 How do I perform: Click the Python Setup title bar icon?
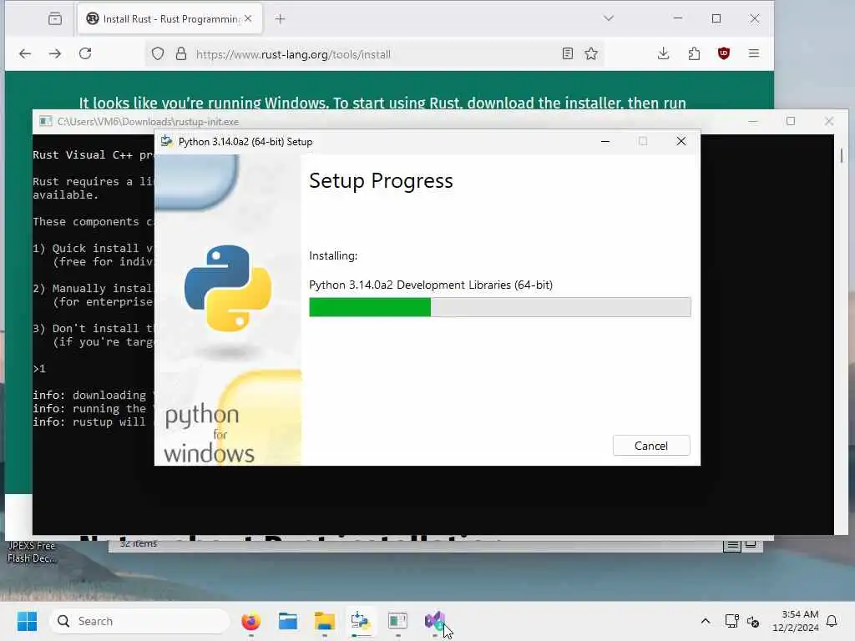(x=167, y=142)
